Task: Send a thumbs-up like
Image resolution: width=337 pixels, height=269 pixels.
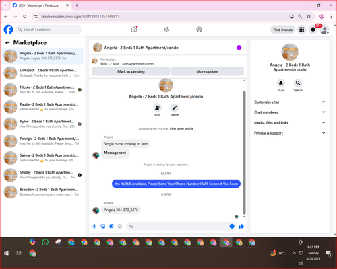Action: coord(241,227)
